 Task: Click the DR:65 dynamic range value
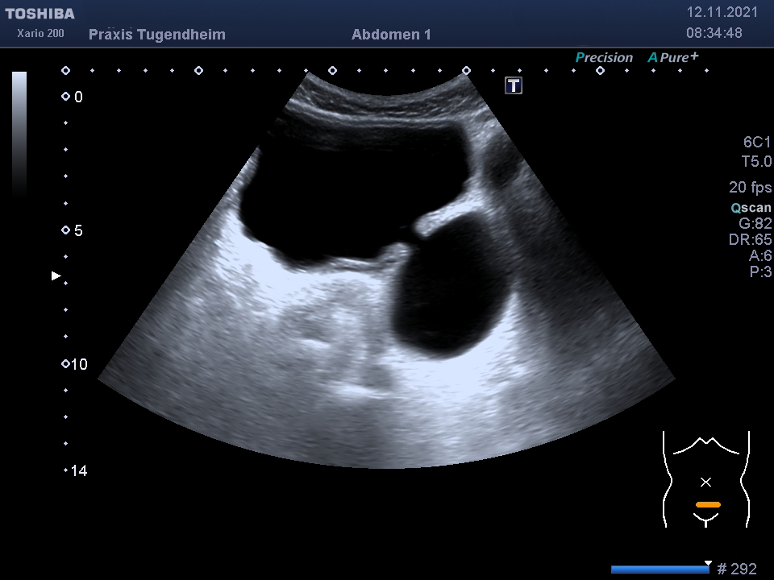[x=750, y=240]
